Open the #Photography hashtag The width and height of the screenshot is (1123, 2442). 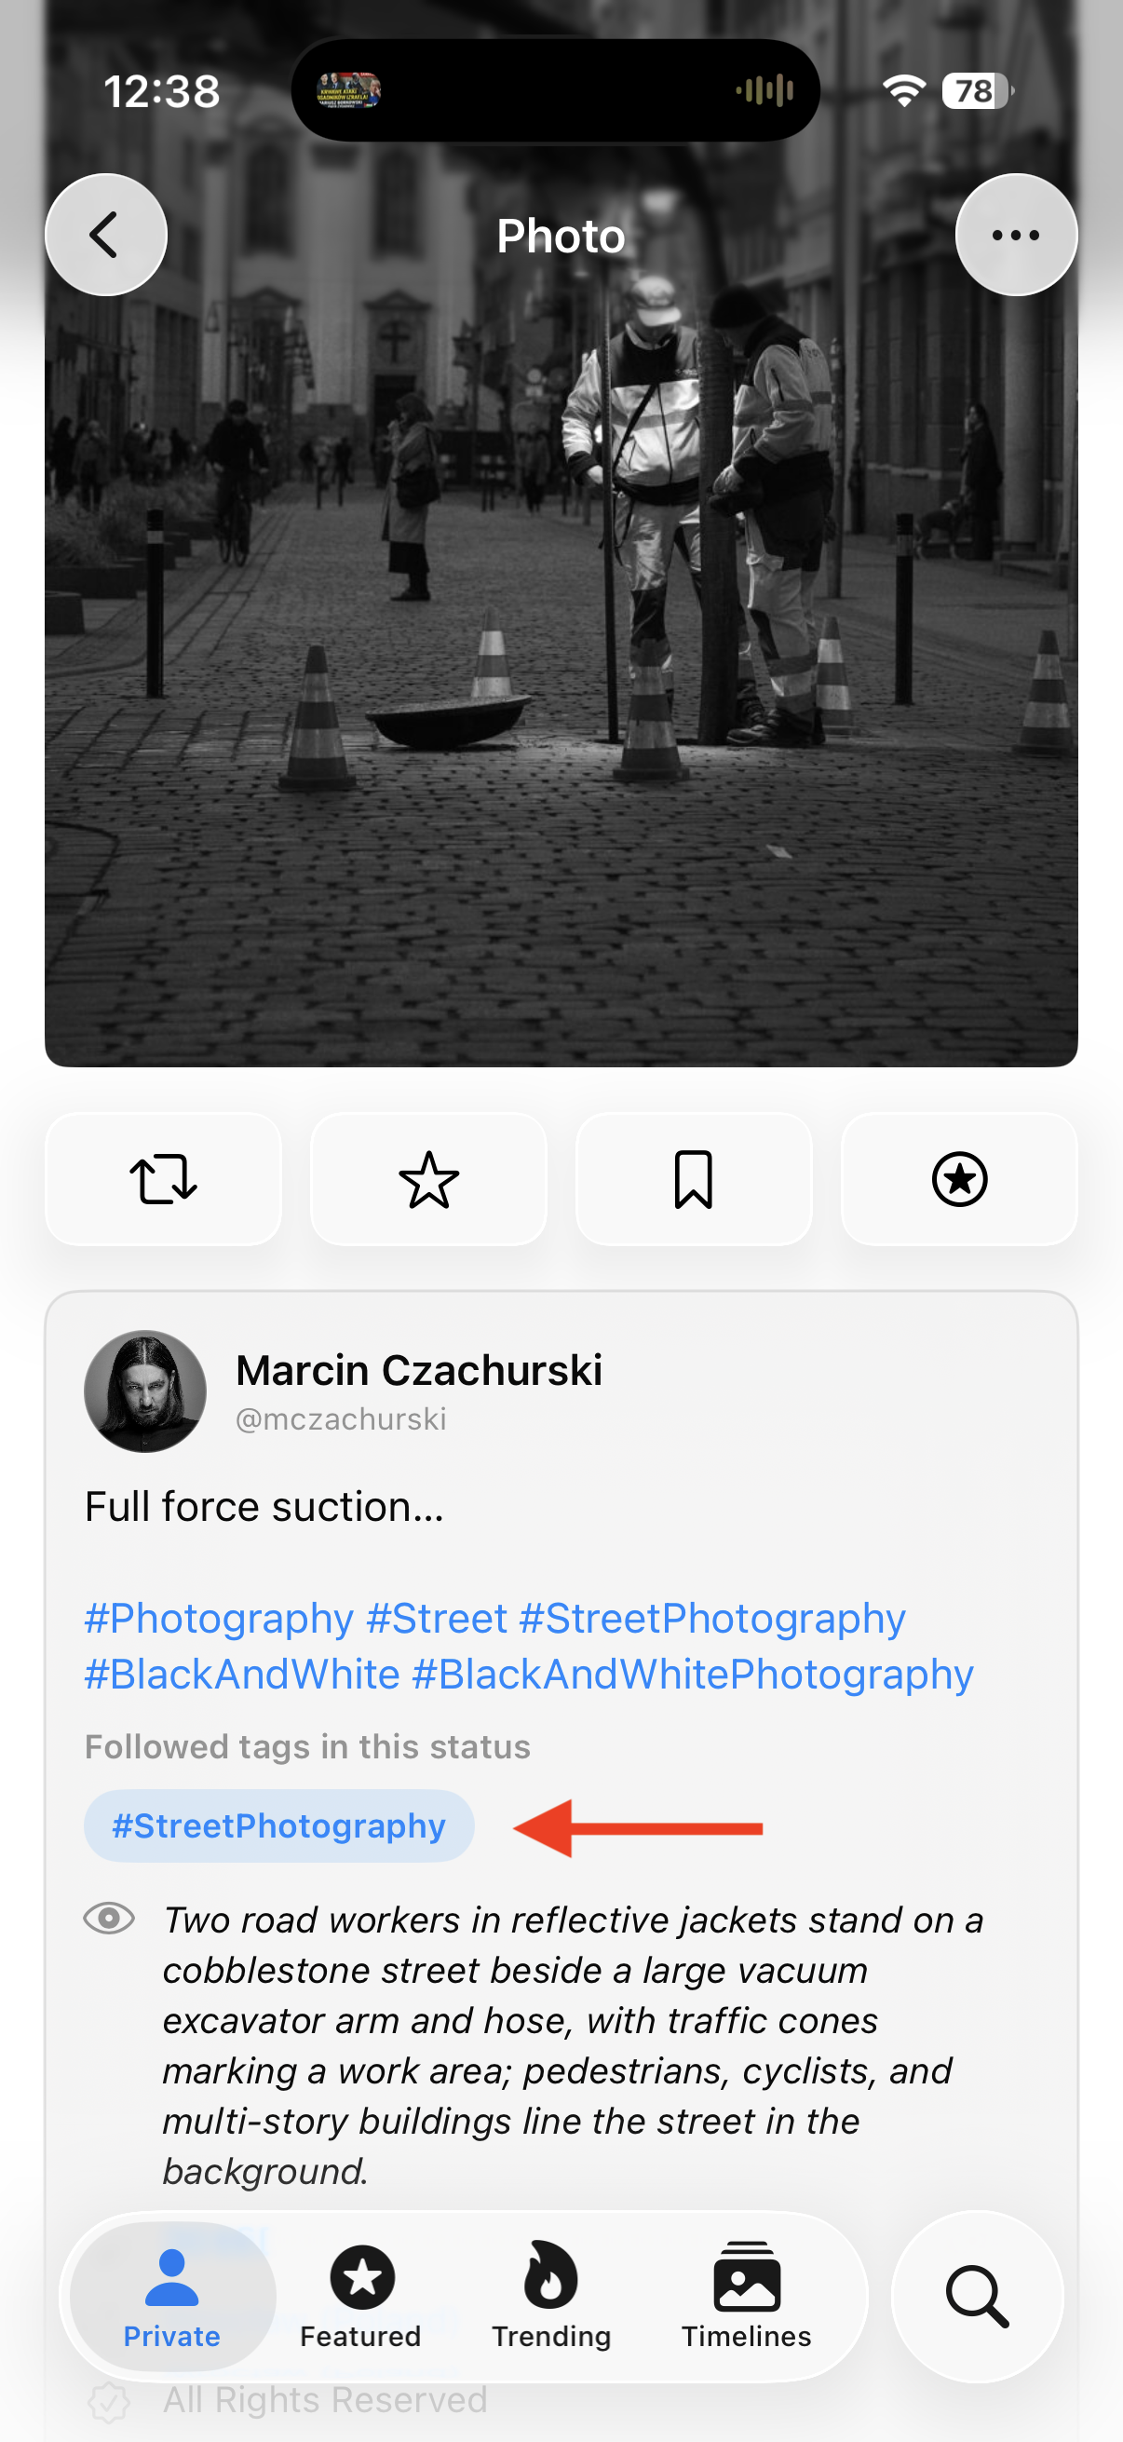219,1618
